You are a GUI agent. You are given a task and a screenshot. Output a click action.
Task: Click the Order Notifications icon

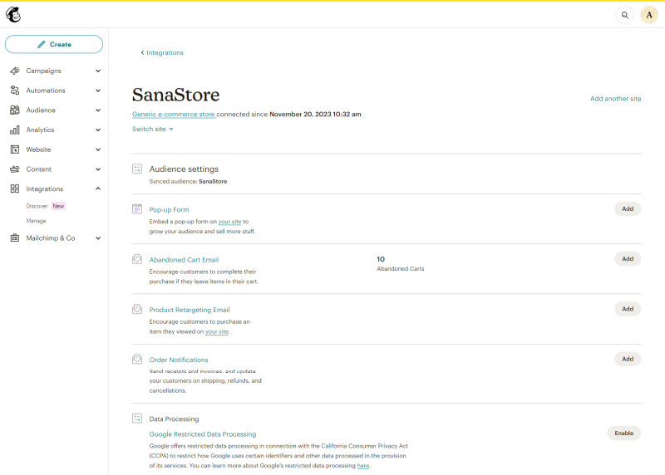(137, 360)
